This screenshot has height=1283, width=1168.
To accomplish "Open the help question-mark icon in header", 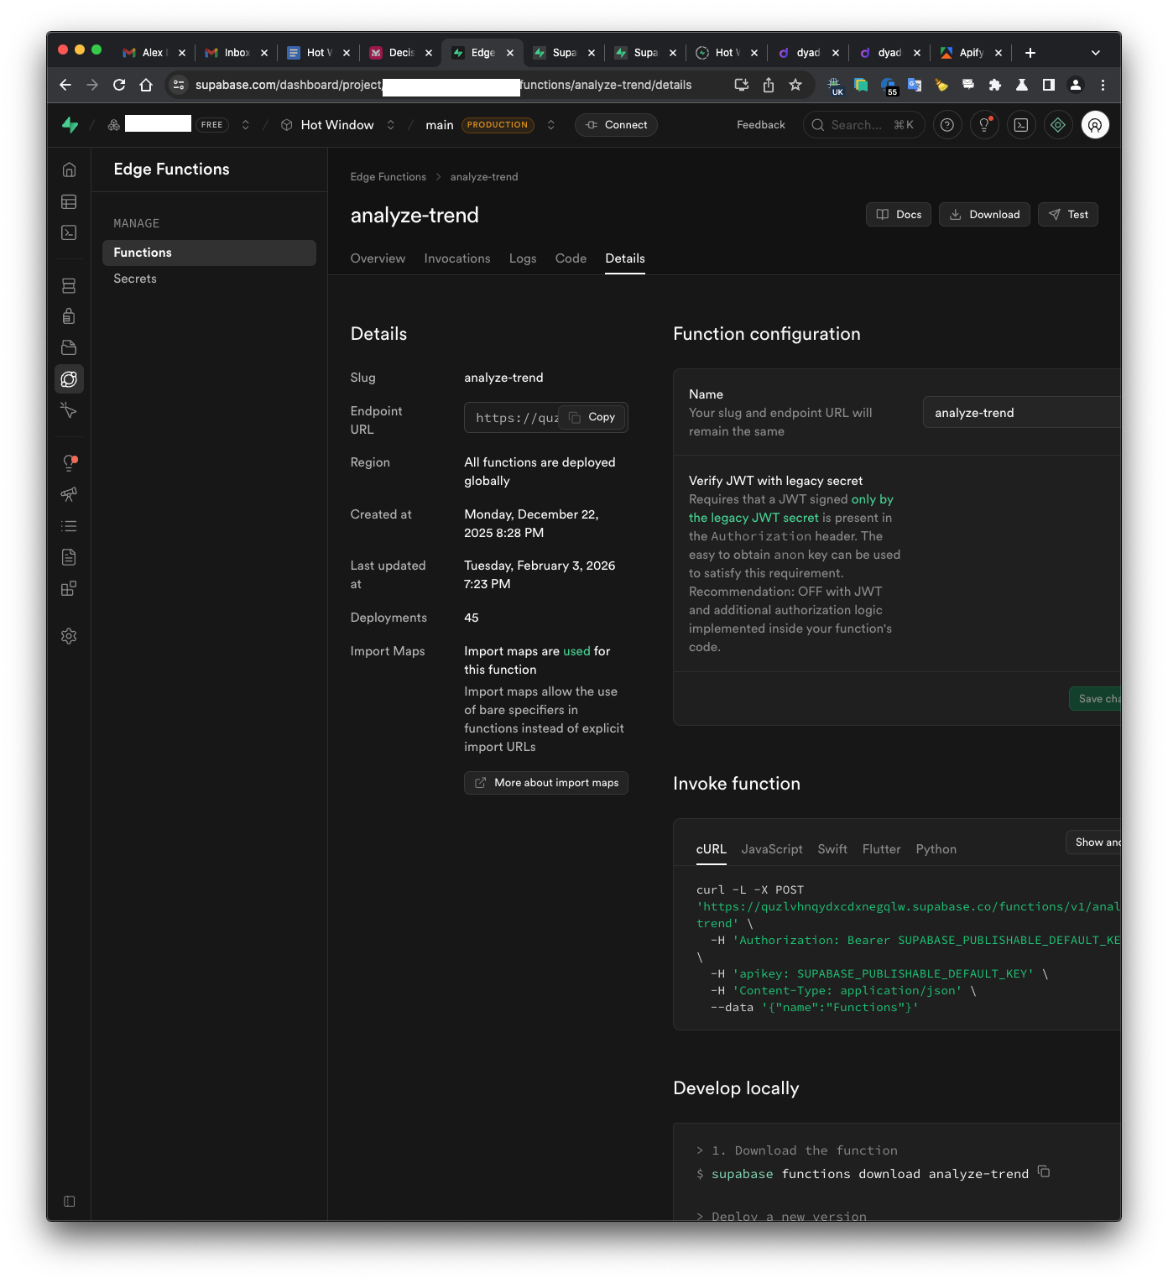I will (947, 125).
